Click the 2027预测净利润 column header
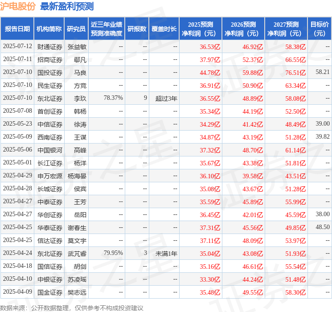 [x=286, y=29]
